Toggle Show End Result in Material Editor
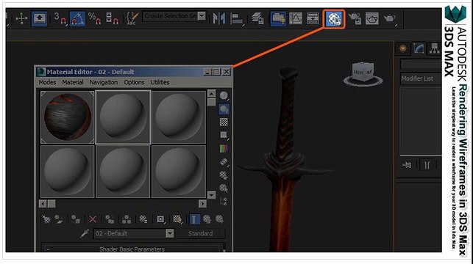Screen dimensions: 473x264 194,219
